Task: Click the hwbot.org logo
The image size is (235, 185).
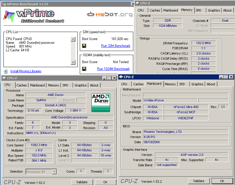Action: (x=110, y=14)
